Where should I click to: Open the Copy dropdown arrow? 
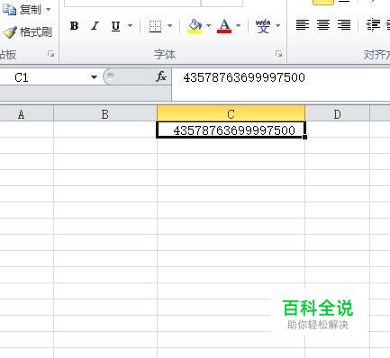[49, 10]
